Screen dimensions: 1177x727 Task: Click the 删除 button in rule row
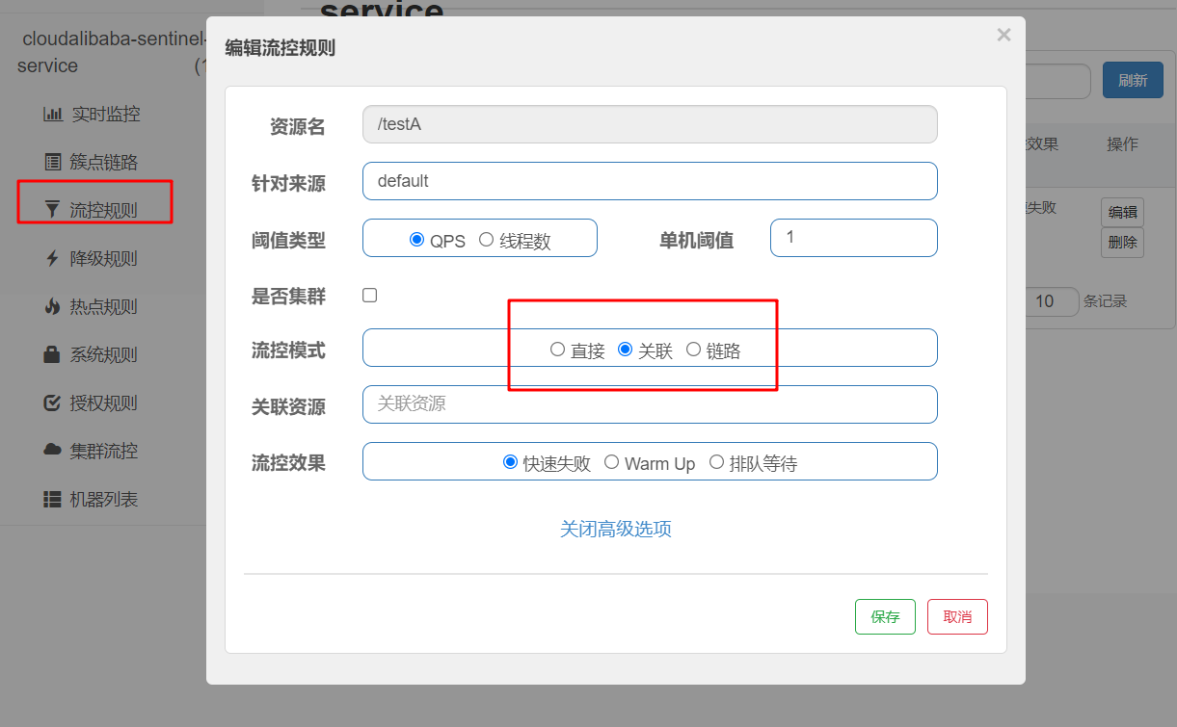pyautogui.click(x=1122, y=243)
